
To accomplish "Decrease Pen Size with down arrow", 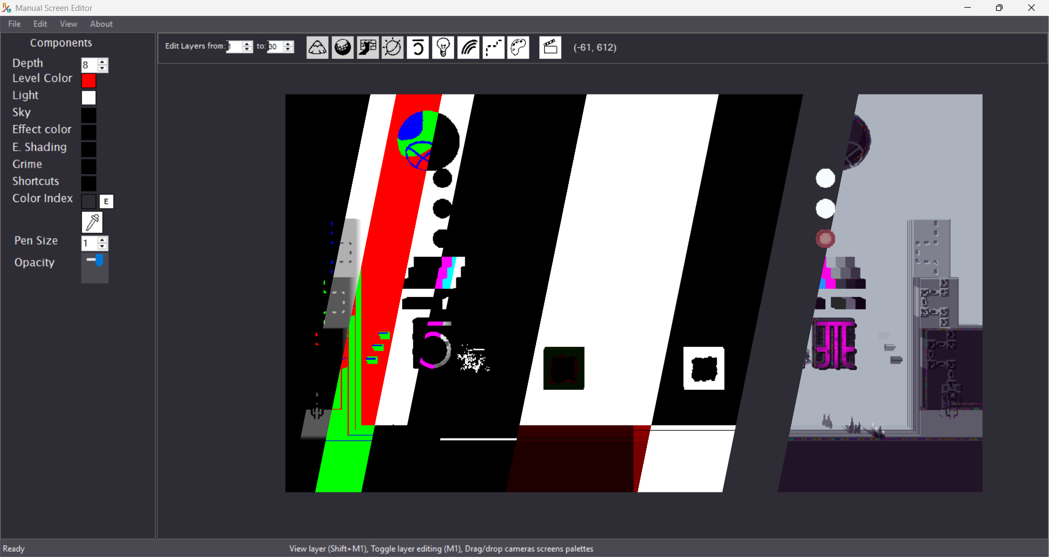I will (102, 246).
